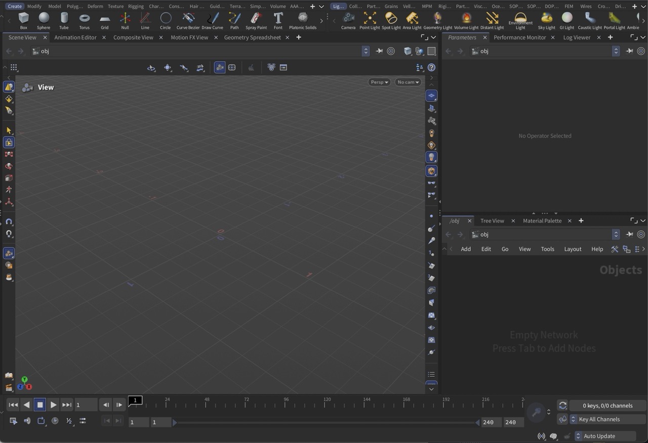The image size is (648, 443).
Task: Switch to the Composite View tab
Action: [133, 37]
